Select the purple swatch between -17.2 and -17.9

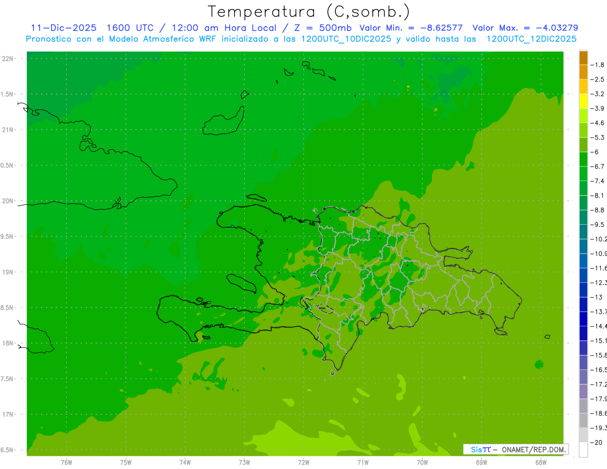pos(583,392)
